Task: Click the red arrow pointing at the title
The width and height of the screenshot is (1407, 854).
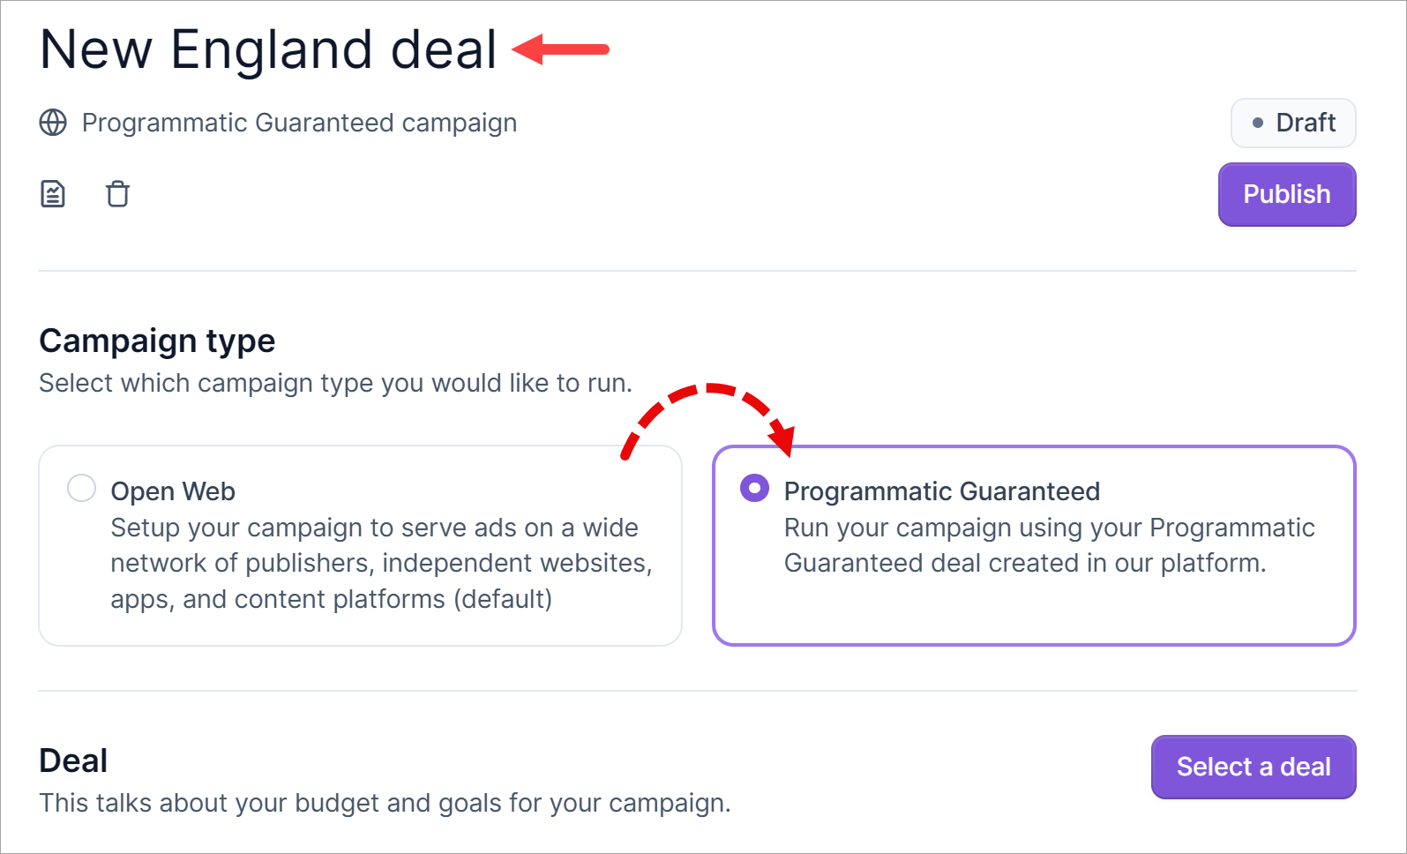Action: tap(561, 49)
